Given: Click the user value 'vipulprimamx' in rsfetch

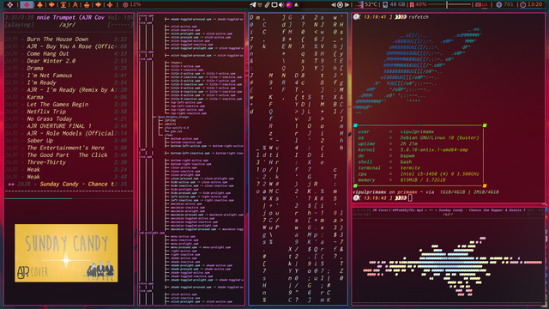Looking at the screenshot, I should click(418, 131).
